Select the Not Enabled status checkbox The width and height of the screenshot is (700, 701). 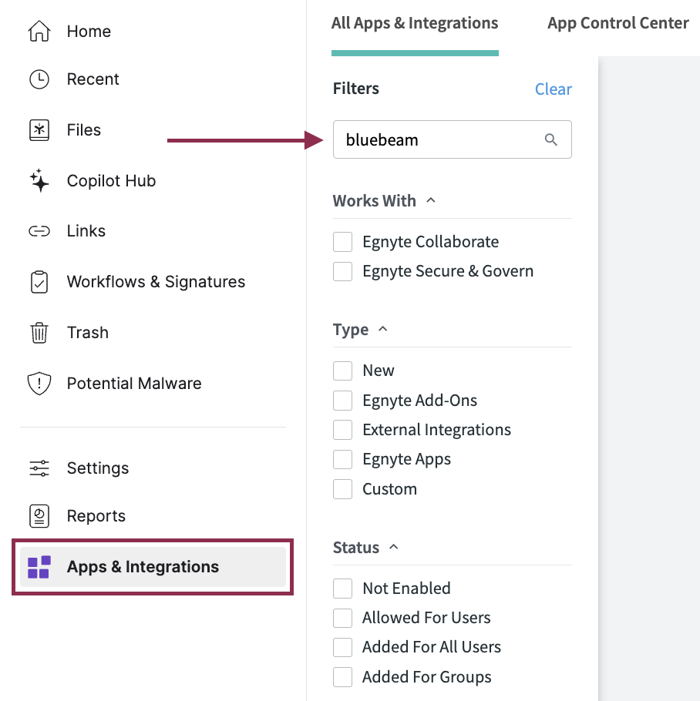[x=342, y=589]
